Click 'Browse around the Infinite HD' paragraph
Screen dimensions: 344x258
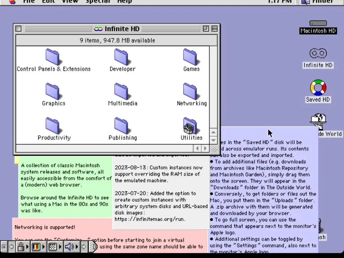pyautogui.click(x=65, y=204)
